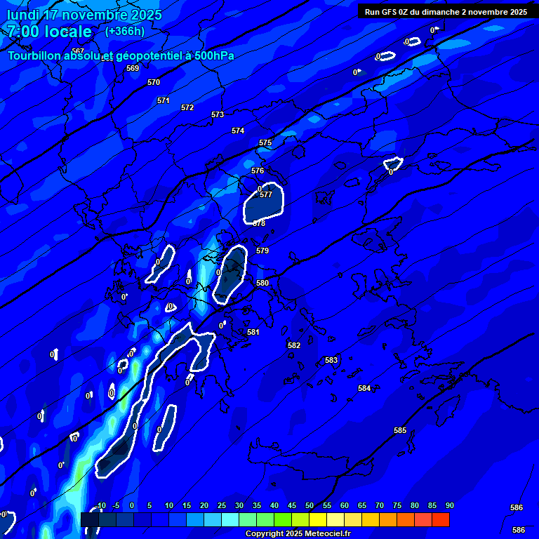Select the Tourbillon absolu et géopotentiel subtitle

click(121, 55)
